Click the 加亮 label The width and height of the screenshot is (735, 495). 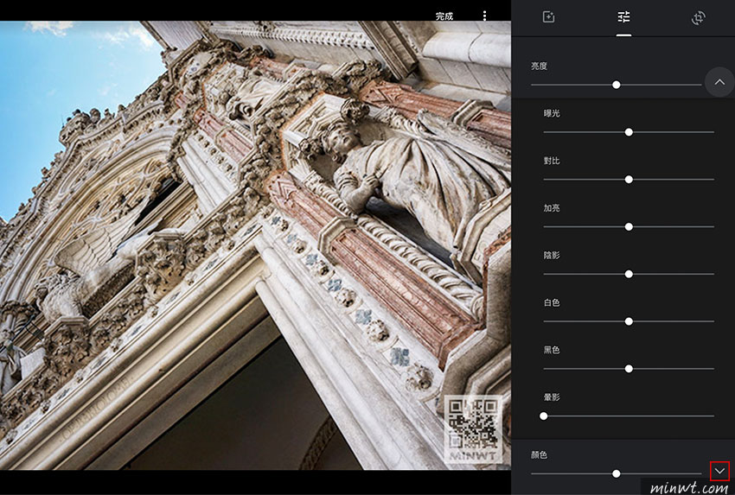coord(552,208)
